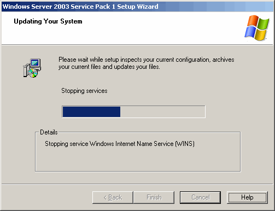Click the filled blue portion of progress bar
This screenshot has width=275, height=211.
[91, 112]
